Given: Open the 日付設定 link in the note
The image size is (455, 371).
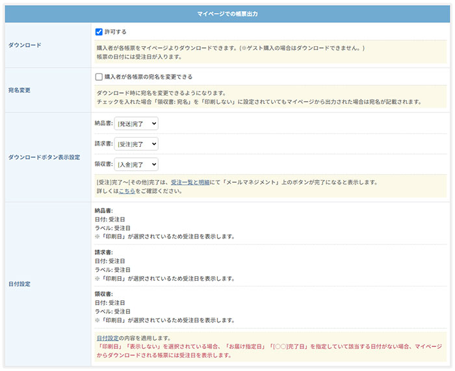Looking at the screenshot, I should pos(108,339).
